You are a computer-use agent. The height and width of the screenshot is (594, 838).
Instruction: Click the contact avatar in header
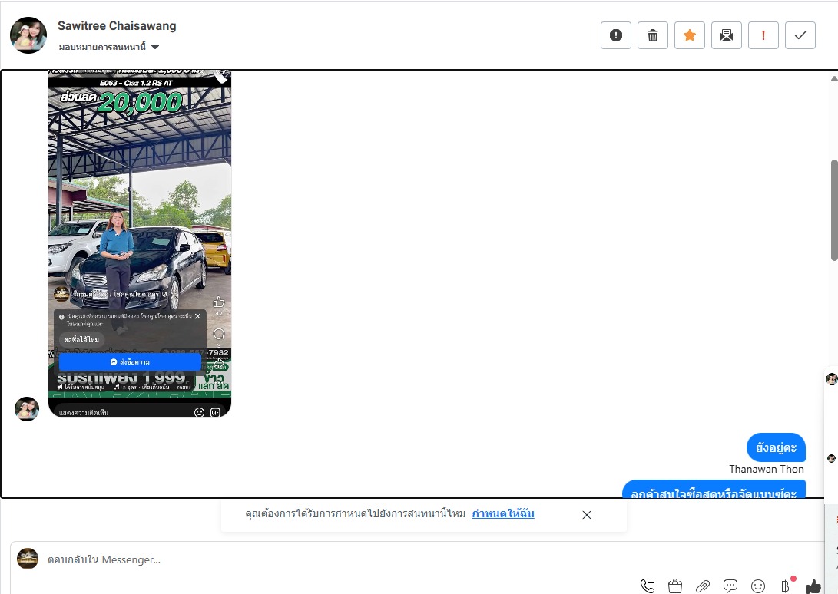[x=28, y=35]
